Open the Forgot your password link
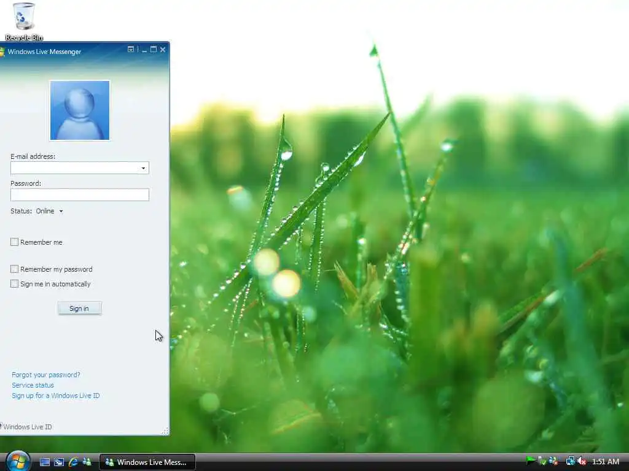629x471 pixels. point(45,375)
